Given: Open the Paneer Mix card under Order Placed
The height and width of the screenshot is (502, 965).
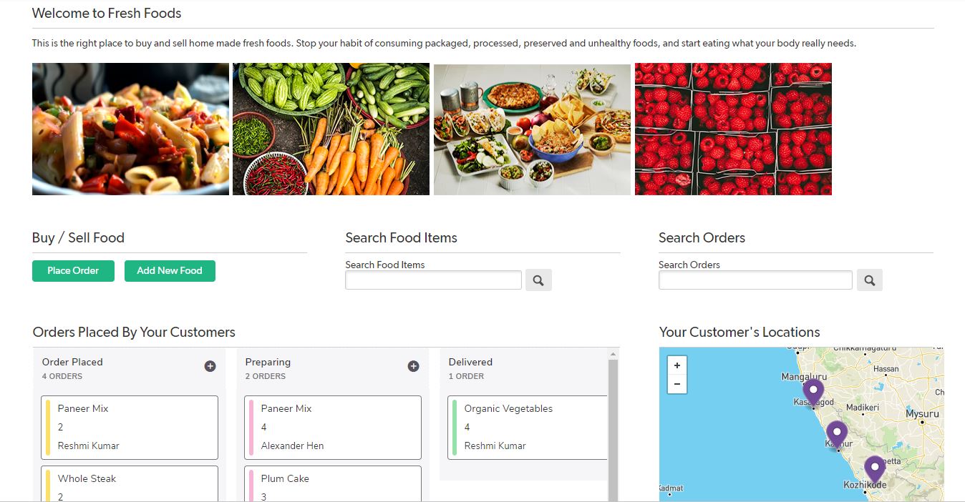Looking at the screenshot, I should tap(129, 427).
